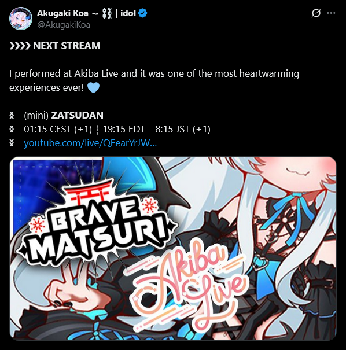This screenshot has height=350, width=346.
Task: Click the bold ZATSUDAN text
Action: [x=77, y=115]
